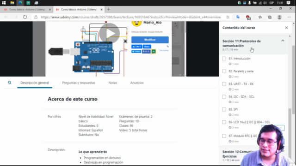The height and width of the screenshot is (166, 296).
Task: Close the first Curso básico Arduino tab
Action: coord(50,9)
